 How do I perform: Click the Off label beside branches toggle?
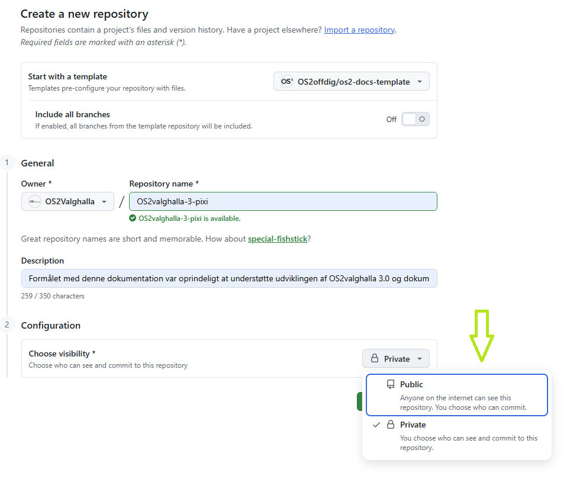point(391,120)
